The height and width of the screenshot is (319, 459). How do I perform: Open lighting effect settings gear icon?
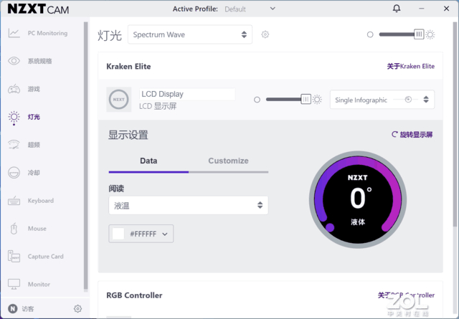point(265,34)
